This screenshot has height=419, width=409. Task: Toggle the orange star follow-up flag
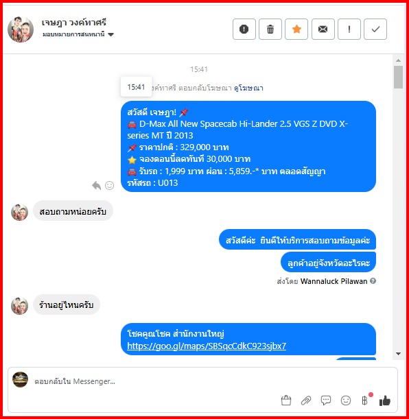296,29
